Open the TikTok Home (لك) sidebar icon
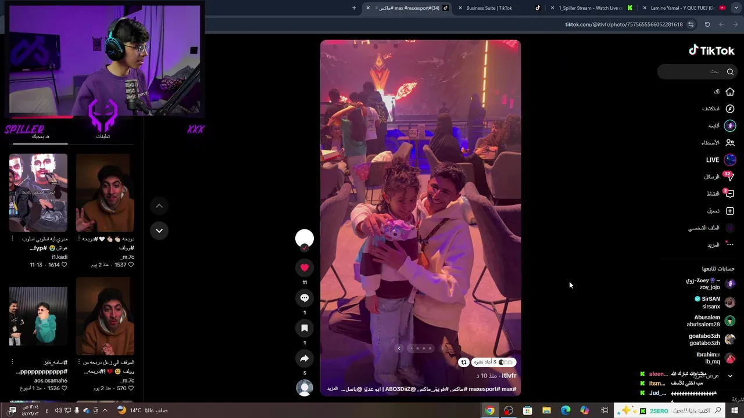Viewport: 744px width, 418px height. coord(730,92)
